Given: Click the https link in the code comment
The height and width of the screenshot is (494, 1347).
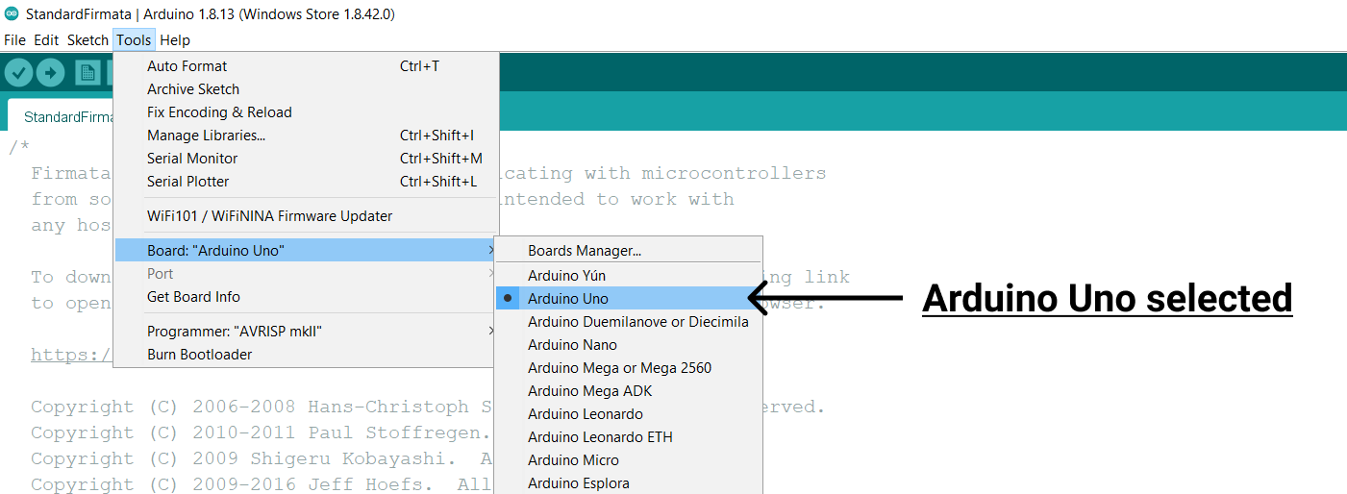Looking at the screenshot, I should 69,356.
